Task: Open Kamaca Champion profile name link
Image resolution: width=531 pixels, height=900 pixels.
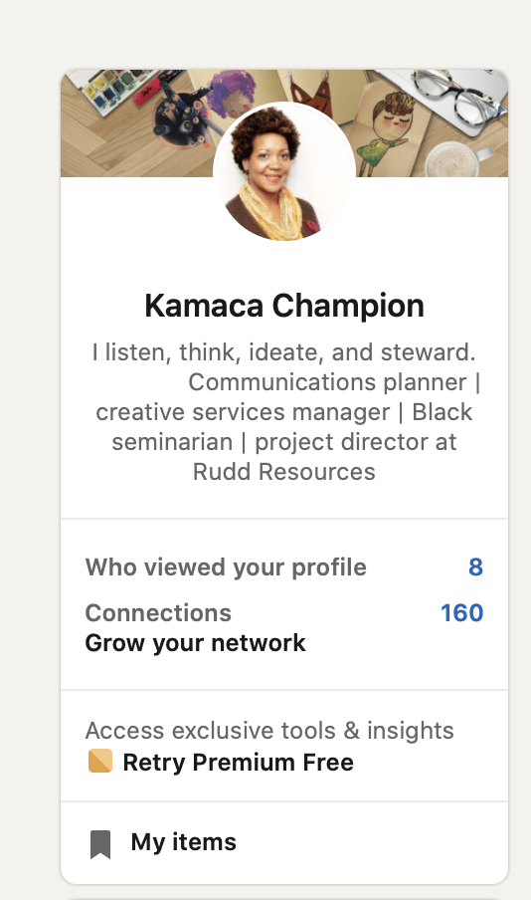Action: point(284,305)
